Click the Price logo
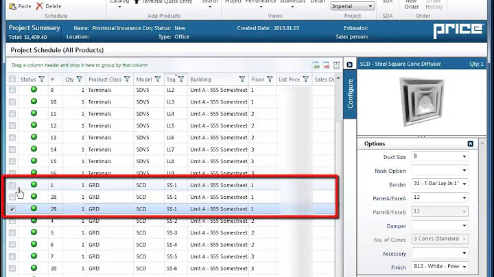 point(458,31)
